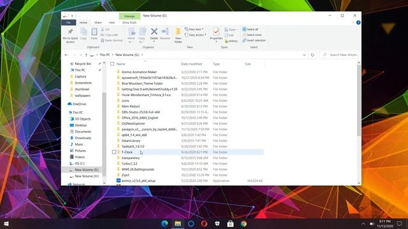Viewport: 408px width, 229px height.
Task: Open the Recent locations dropdown arrow
Action: [x=80, y=55]
